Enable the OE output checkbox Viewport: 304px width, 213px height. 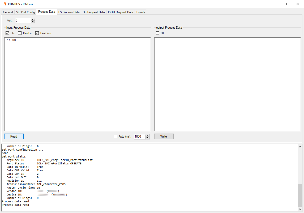pos(158,33)
